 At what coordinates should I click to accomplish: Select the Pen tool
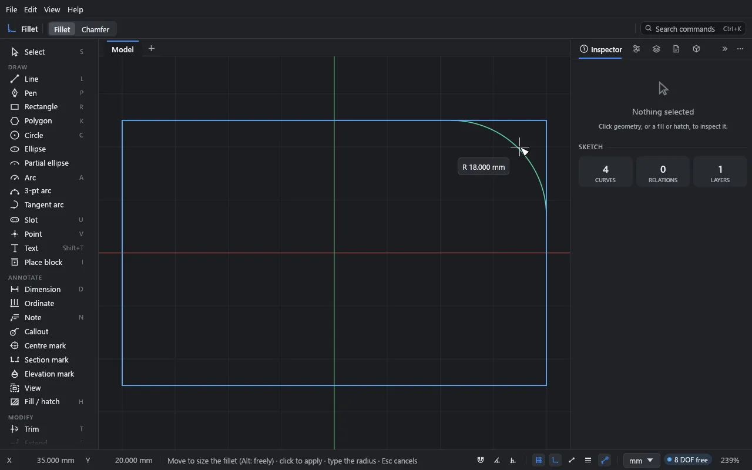(x=47, y=93)
